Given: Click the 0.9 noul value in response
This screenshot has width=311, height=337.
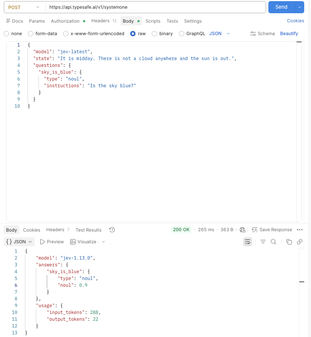Looking at the screenshot, I should tap(83, 285).
